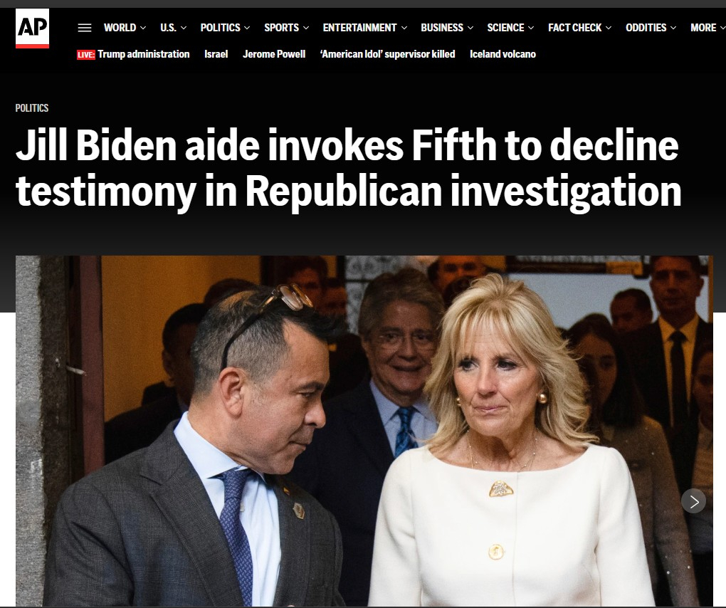Open the Trump administration live link
Image resolution: width=726 pixels, height=608 pixels.
click(144, 54)
